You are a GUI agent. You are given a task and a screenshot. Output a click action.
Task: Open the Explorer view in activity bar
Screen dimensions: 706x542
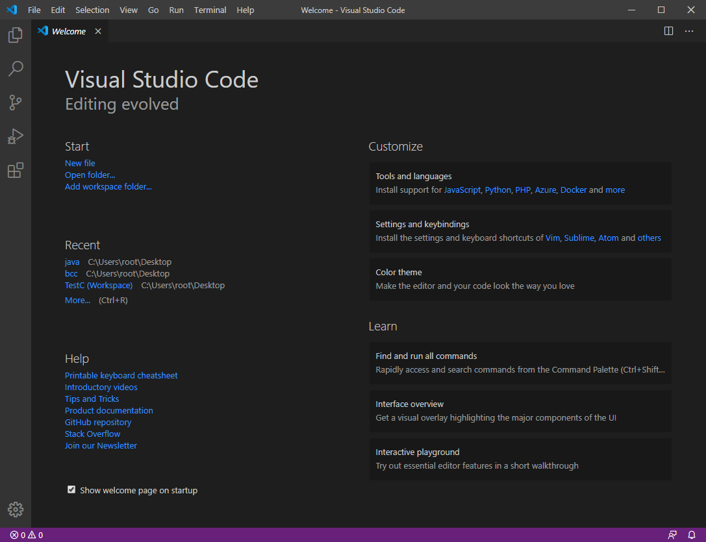pyautogui.click(x=16, y=34)
